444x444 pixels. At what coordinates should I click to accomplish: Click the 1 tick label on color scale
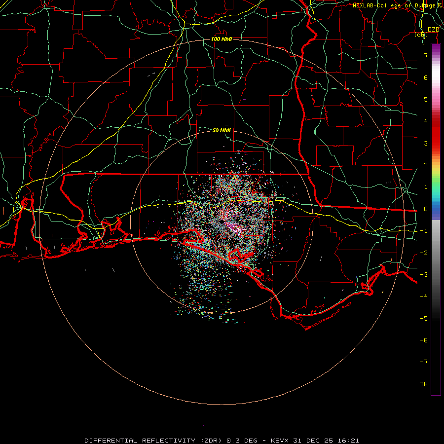[426, 187]
